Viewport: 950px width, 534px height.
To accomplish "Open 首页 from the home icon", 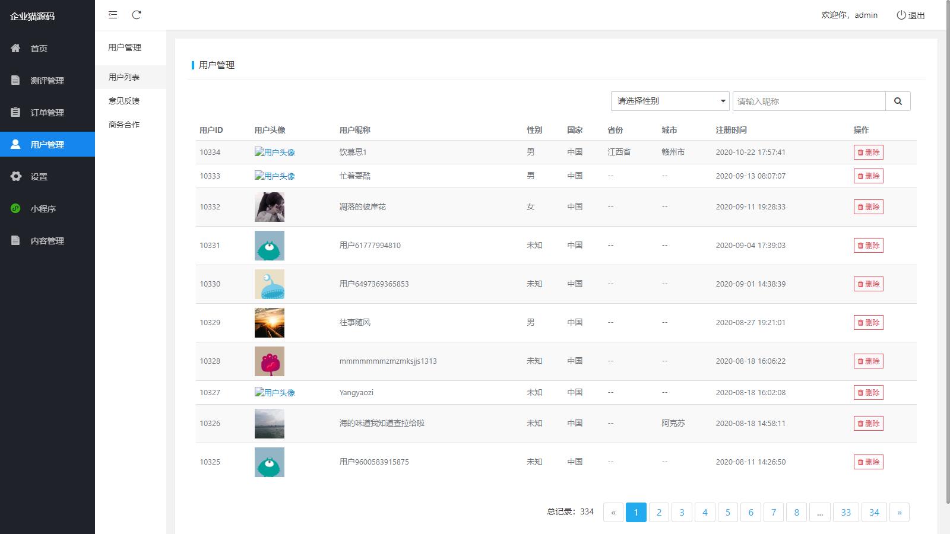I will (x=16, y=48).
